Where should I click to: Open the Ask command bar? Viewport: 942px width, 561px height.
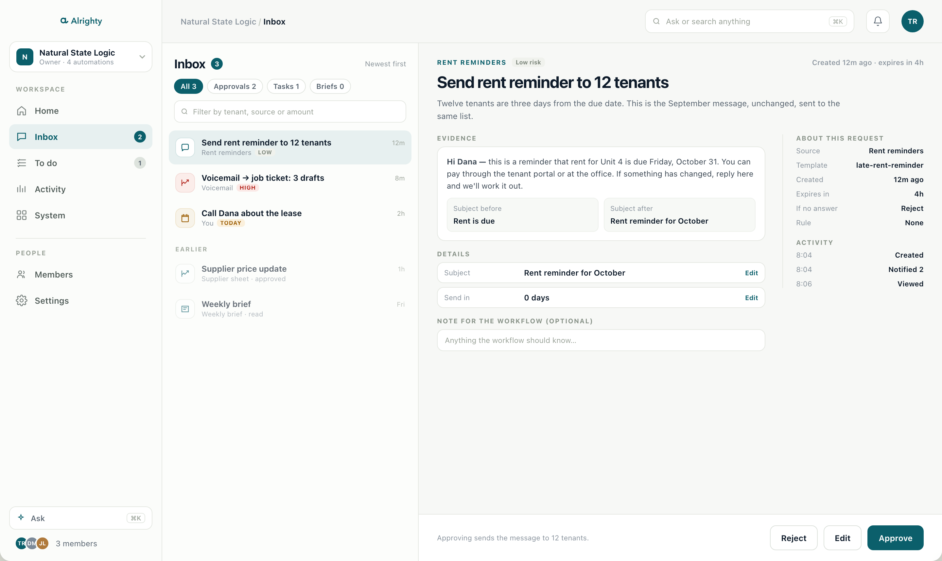(80, 518)
